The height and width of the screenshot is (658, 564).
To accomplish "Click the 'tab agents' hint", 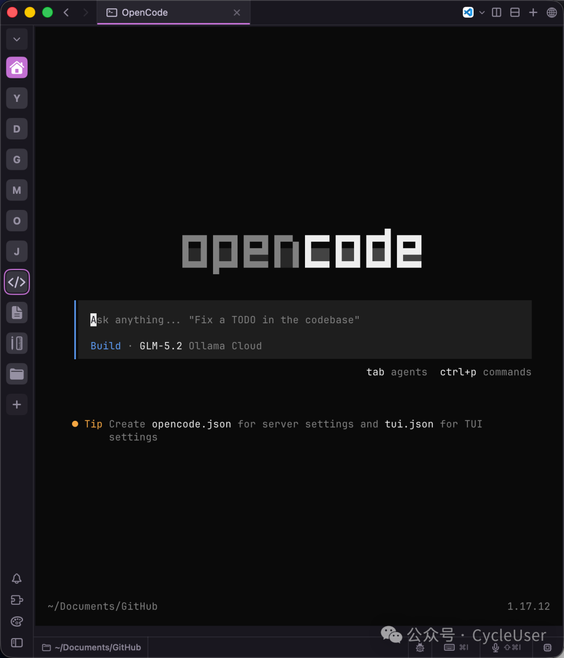I will [396, 372].
